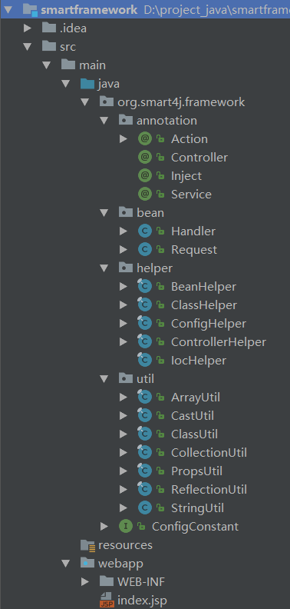Collapse the annotation package
This screenshot has width=290, height=609.
click(x=104, y=121)
